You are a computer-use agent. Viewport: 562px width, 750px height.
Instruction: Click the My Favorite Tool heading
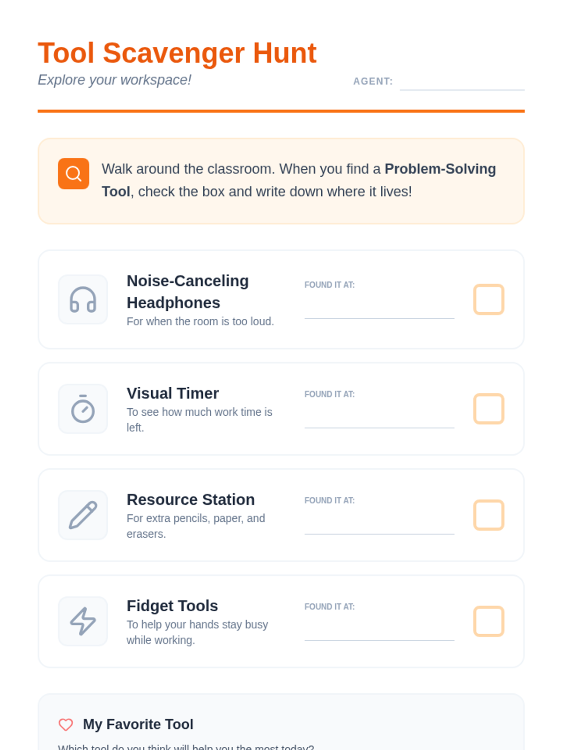(x=138, y=724)
